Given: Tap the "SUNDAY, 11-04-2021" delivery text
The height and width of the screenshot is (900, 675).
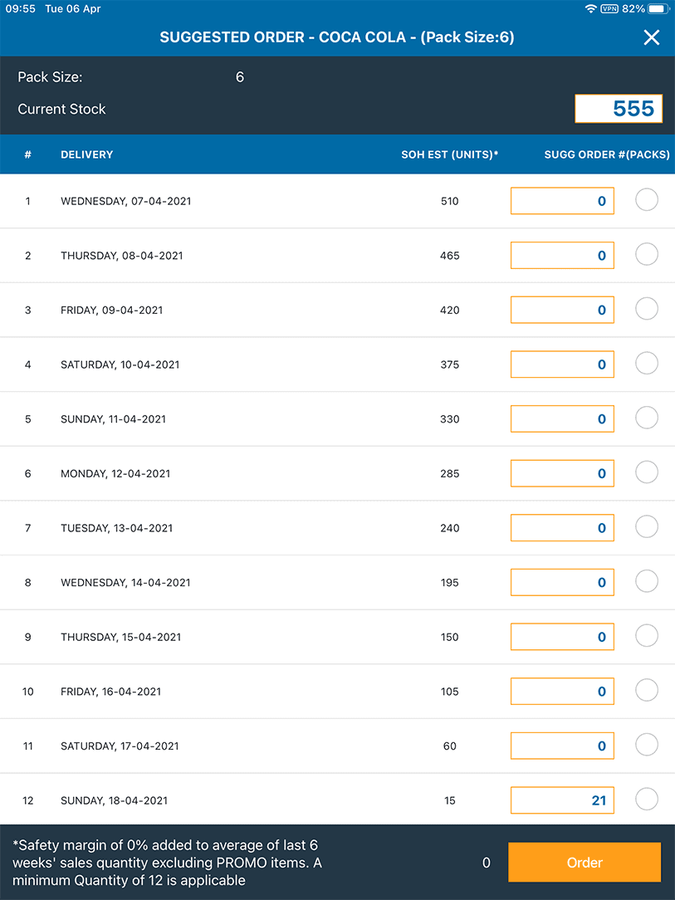Looking at the screenshot, I should [113, 419].
